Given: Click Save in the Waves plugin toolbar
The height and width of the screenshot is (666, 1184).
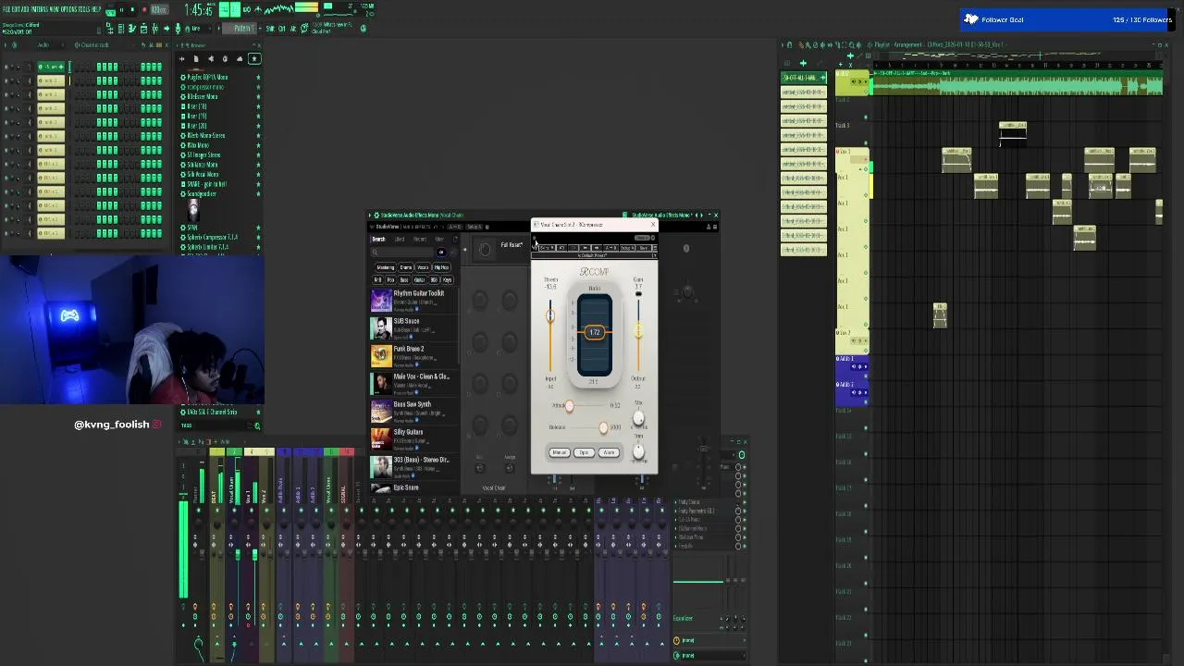Looking at the screenshot, I should tap(644, 248).
